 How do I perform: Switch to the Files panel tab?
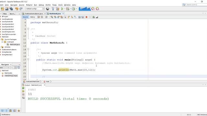click(x=5, y=14)
